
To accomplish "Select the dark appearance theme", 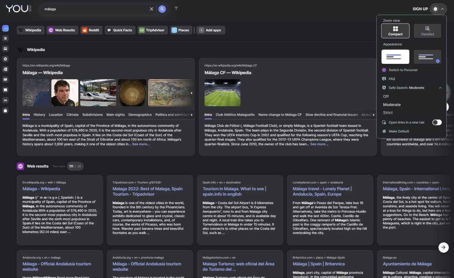I will pyautogui.click(x=428, y=57).
